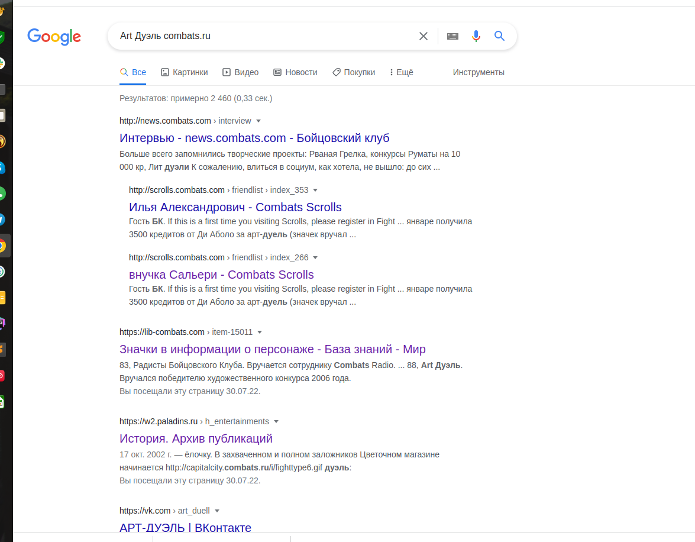Open the 'Покупки' tab
This screenshot has height=542, width=695.
(x=354, y=72)
